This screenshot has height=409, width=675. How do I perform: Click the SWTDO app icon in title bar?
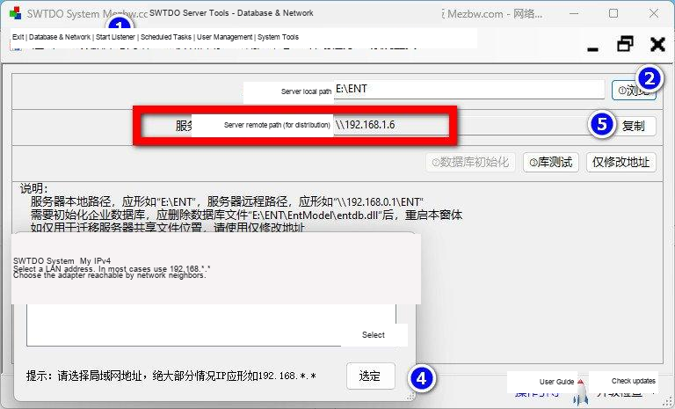pos(15,13)
